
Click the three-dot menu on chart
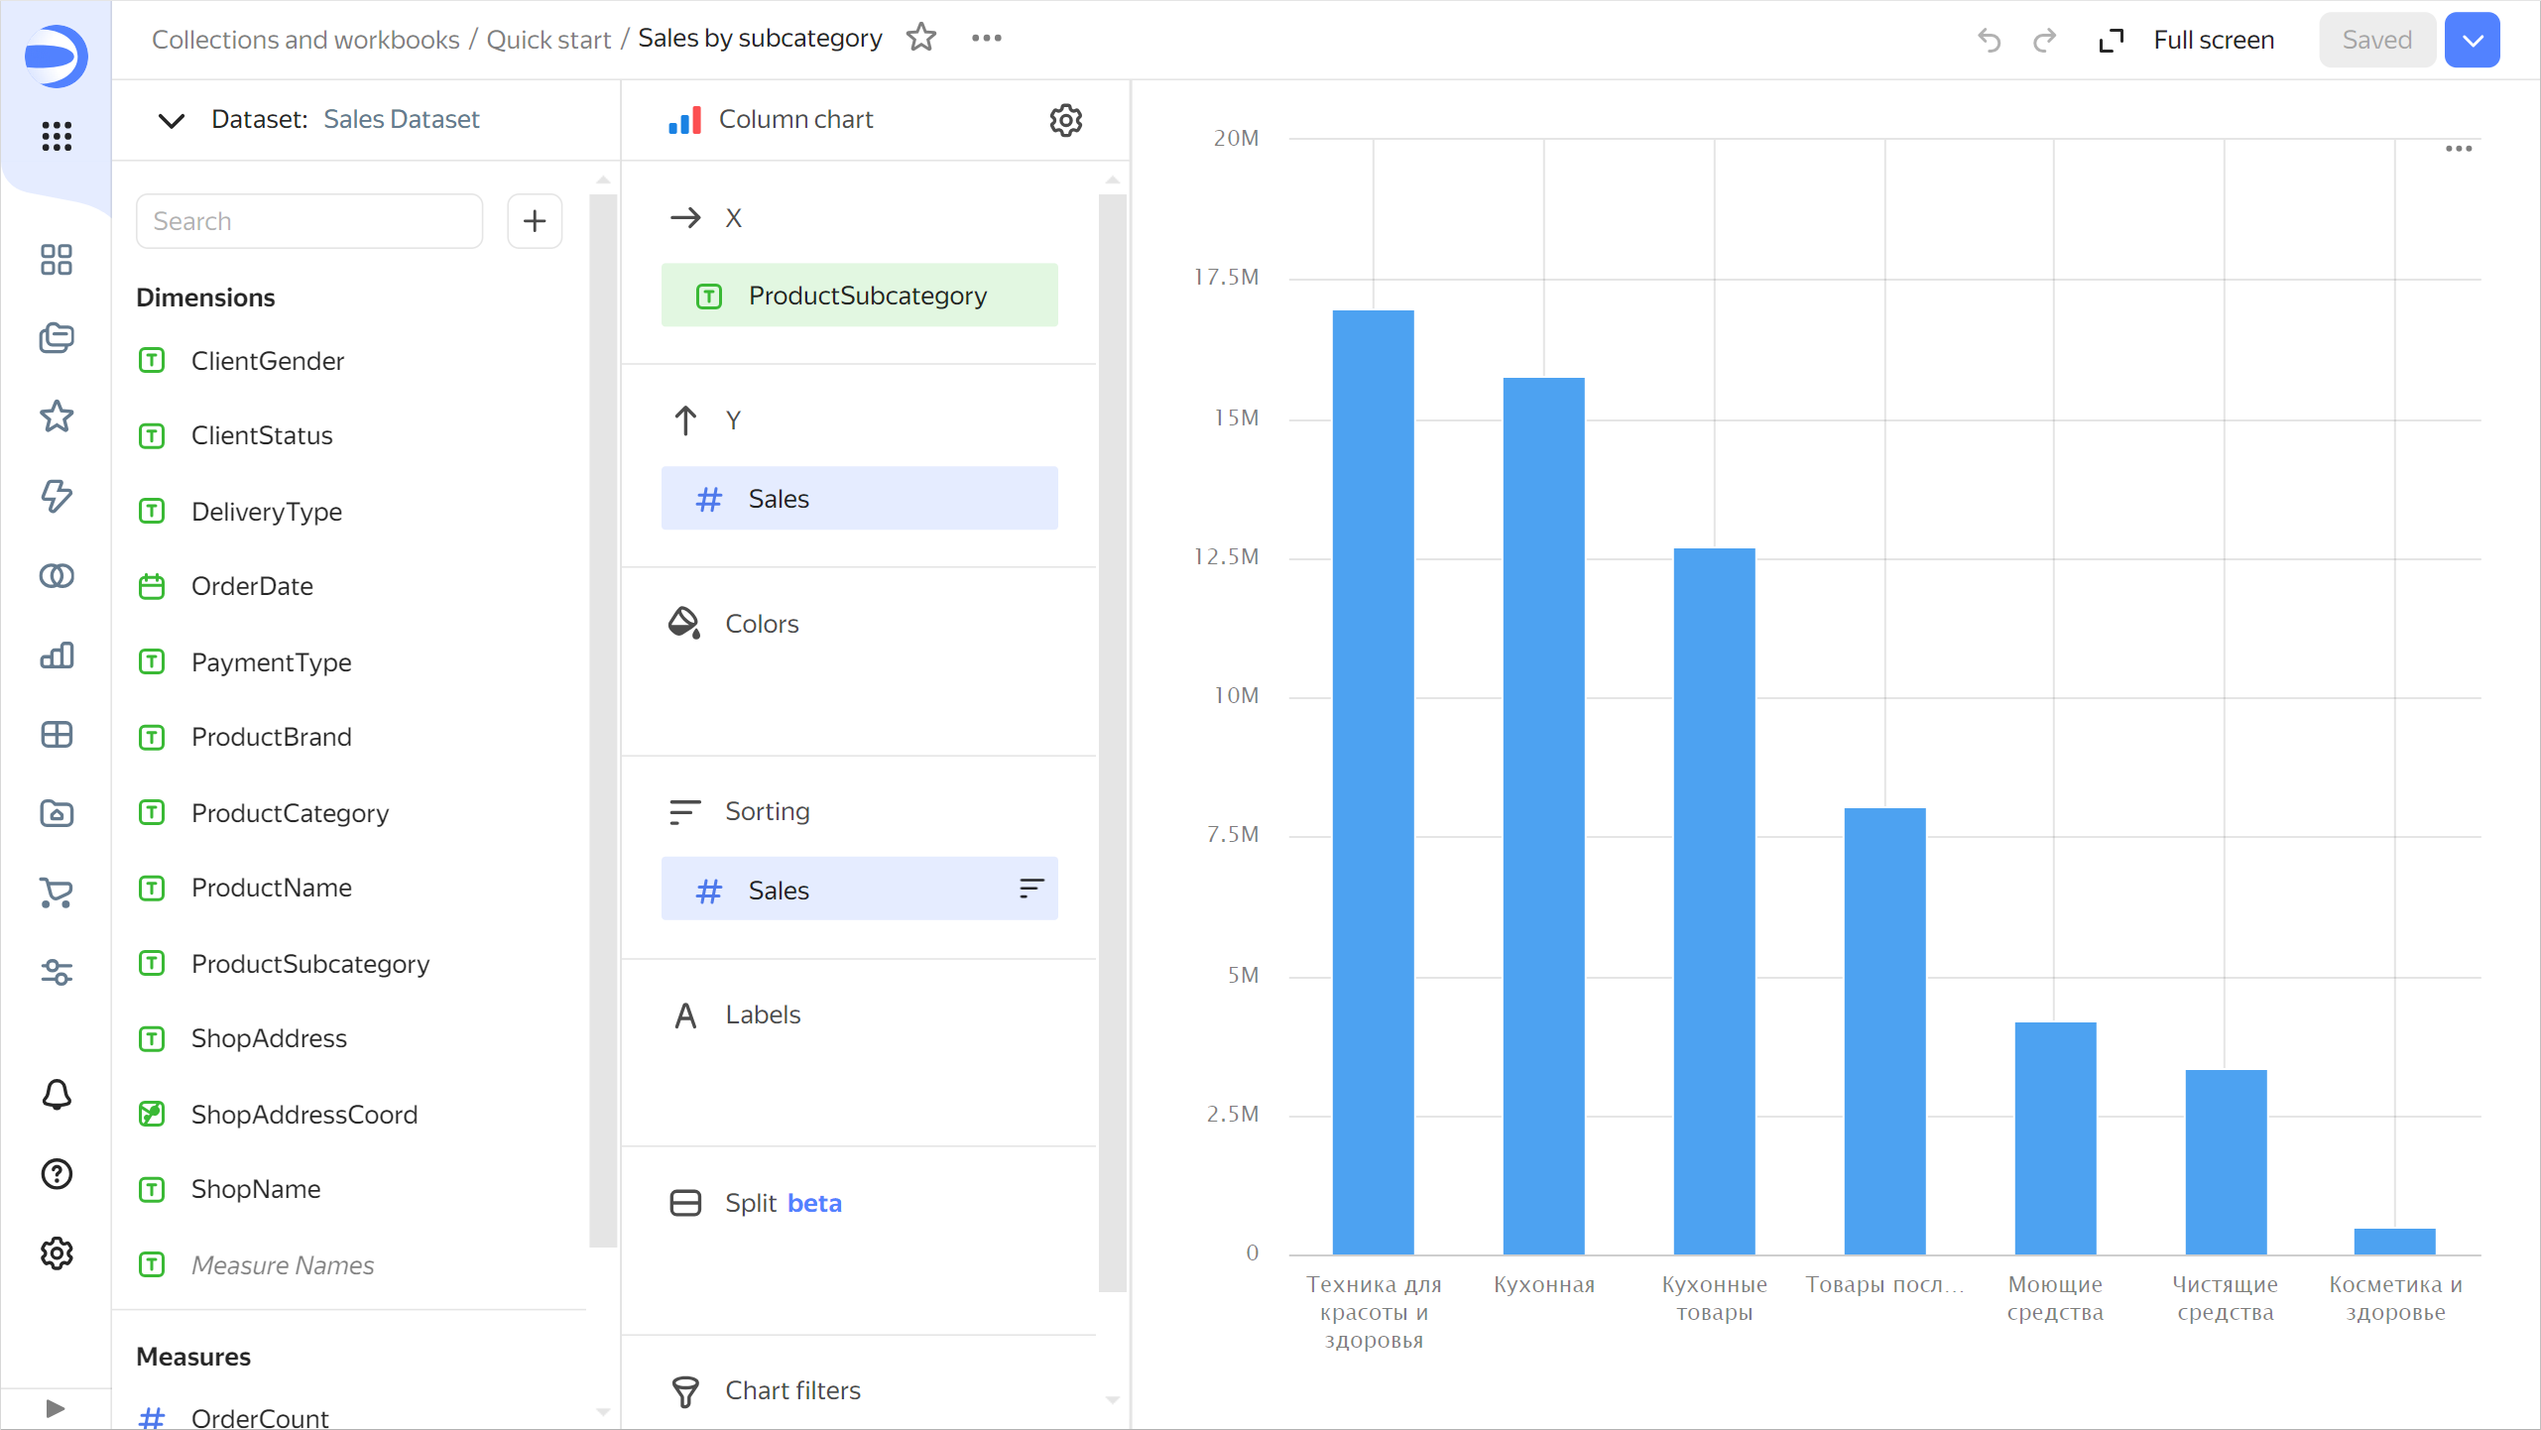[x=2459, y=149]
